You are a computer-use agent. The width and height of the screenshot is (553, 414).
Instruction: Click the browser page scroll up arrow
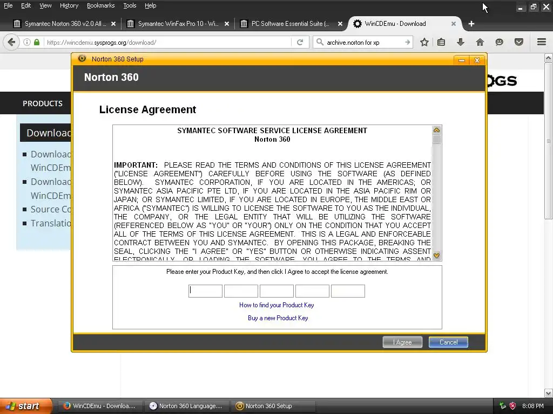[x=549, y=58]
